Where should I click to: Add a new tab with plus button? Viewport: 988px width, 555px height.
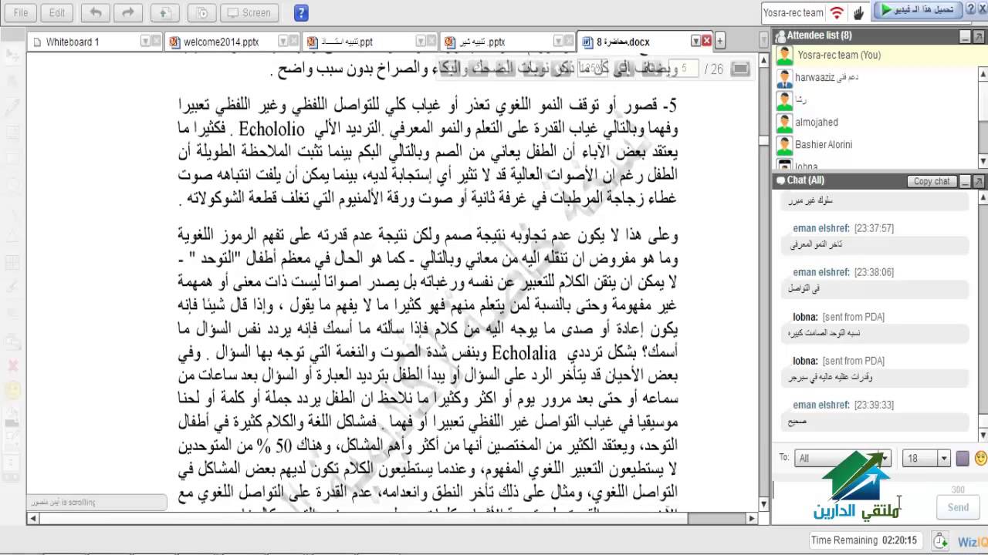719,42
